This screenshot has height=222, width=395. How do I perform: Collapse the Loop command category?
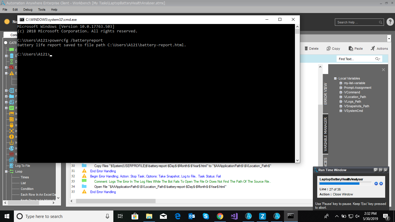[x=6, y=171]
